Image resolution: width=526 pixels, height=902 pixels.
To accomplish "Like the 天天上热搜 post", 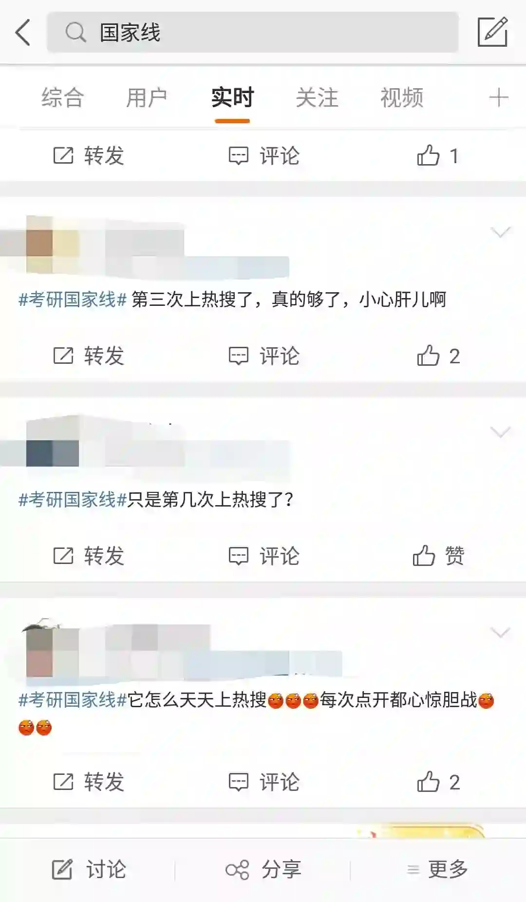I will coord(438,782).
